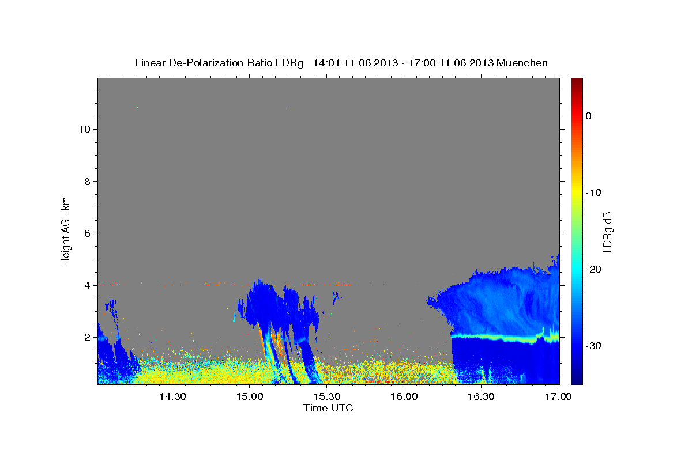The image size is (692, 461).
Task: Click the plot title beginning "Linear De-Polarization Ratio LDRg"
Action: (x=341, y=63)
